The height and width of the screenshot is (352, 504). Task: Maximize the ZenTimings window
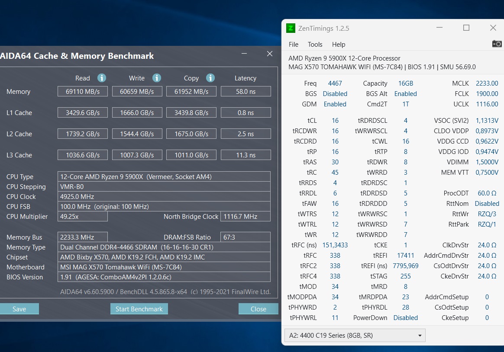coord(466,27)
